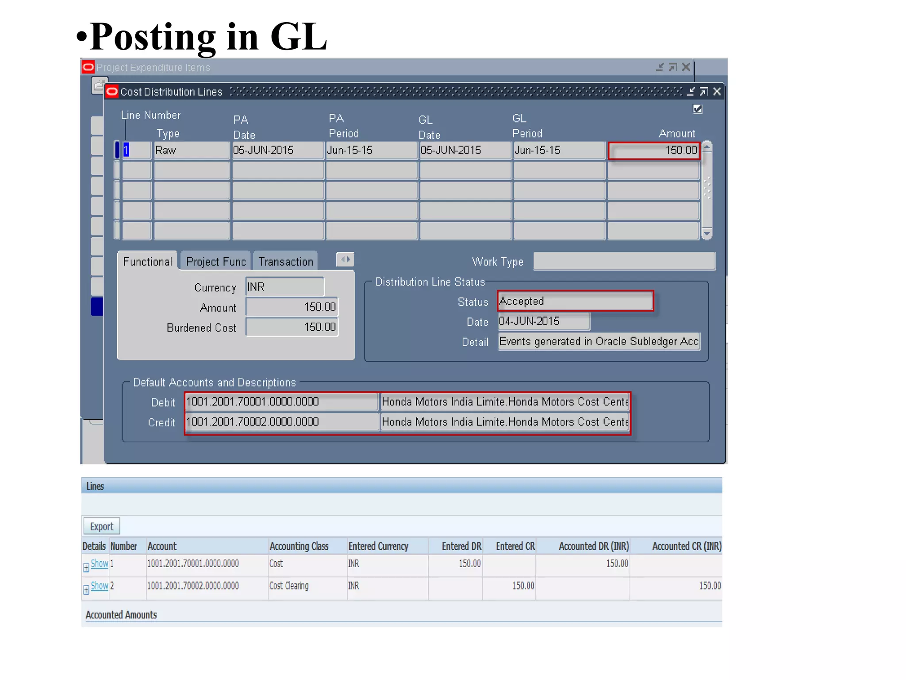Click scrollbar down arrow in distribution lines grid

click(x=707, y=233)
